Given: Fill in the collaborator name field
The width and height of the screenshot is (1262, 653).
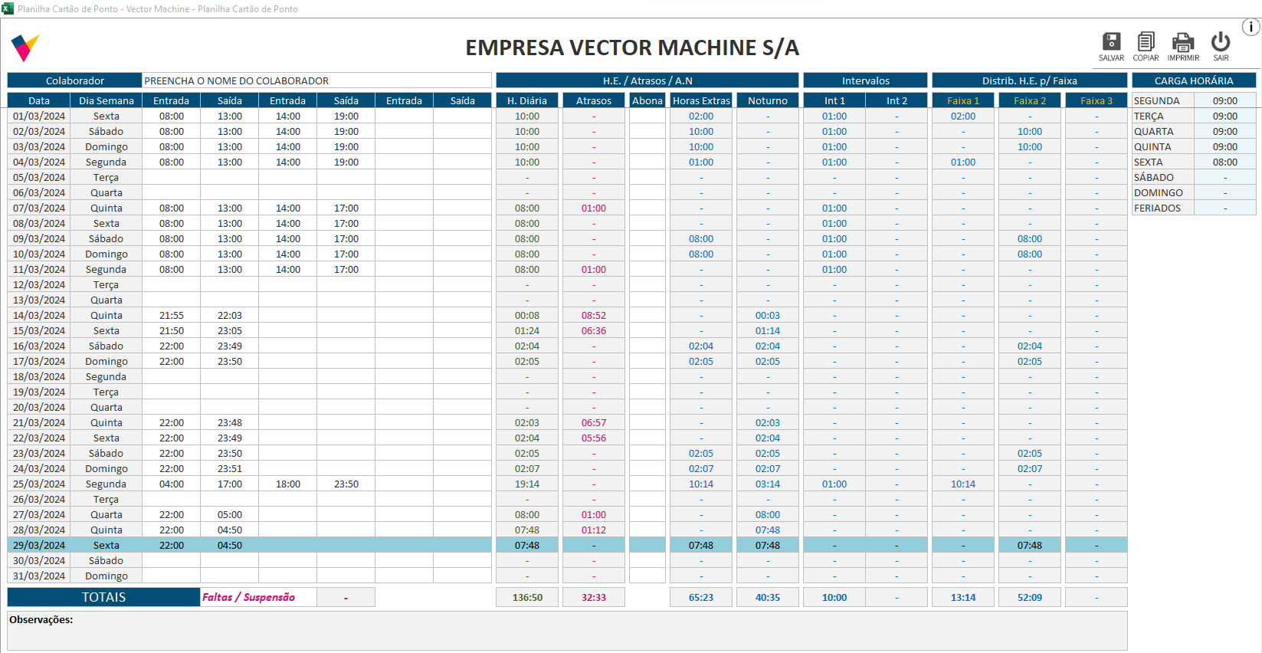Looking at the screenshot, I should 316,80.
